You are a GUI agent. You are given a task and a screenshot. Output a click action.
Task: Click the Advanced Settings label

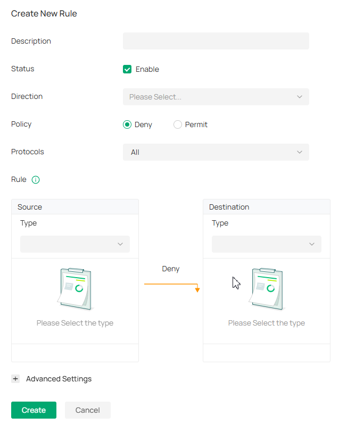(x=59, y=379)
